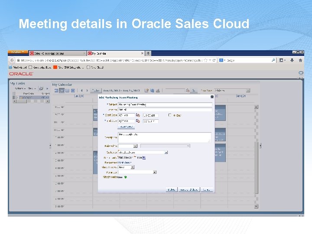Click the third calendar toolbar icon

(x=158, y=91)
